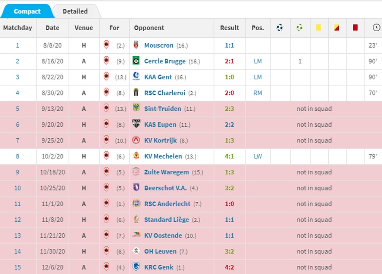Switch to the Detailed tab
Viewport: 382px width, 274px height.
(x=75, y=12)
